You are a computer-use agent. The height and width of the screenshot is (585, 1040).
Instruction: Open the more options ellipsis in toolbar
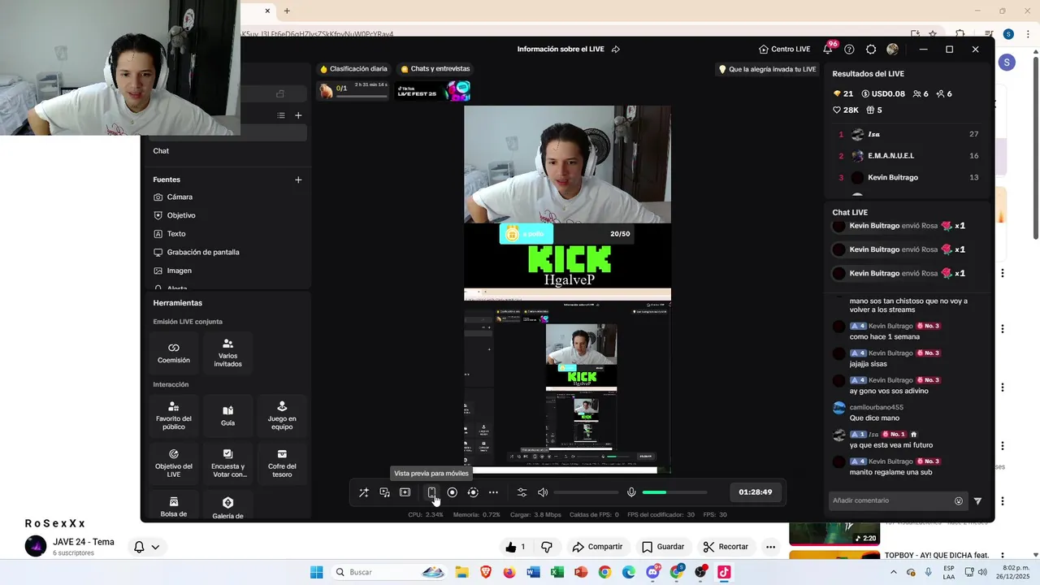[493, 492]
